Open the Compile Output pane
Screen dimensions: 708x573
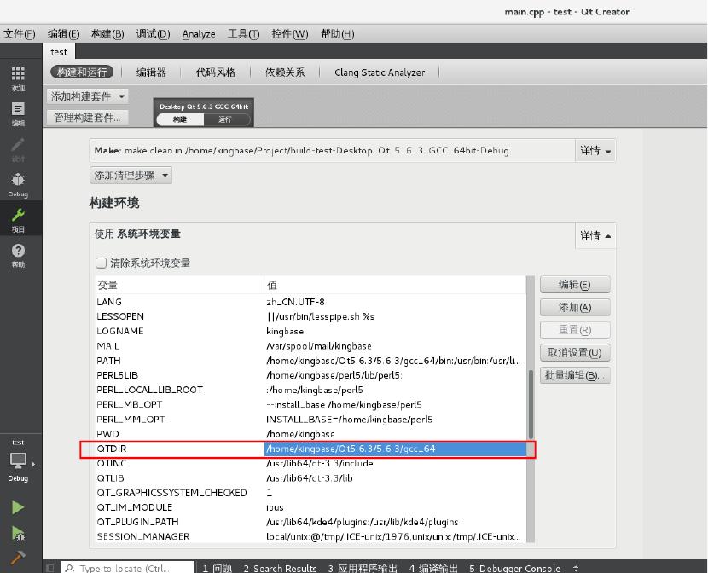point(433,568)
